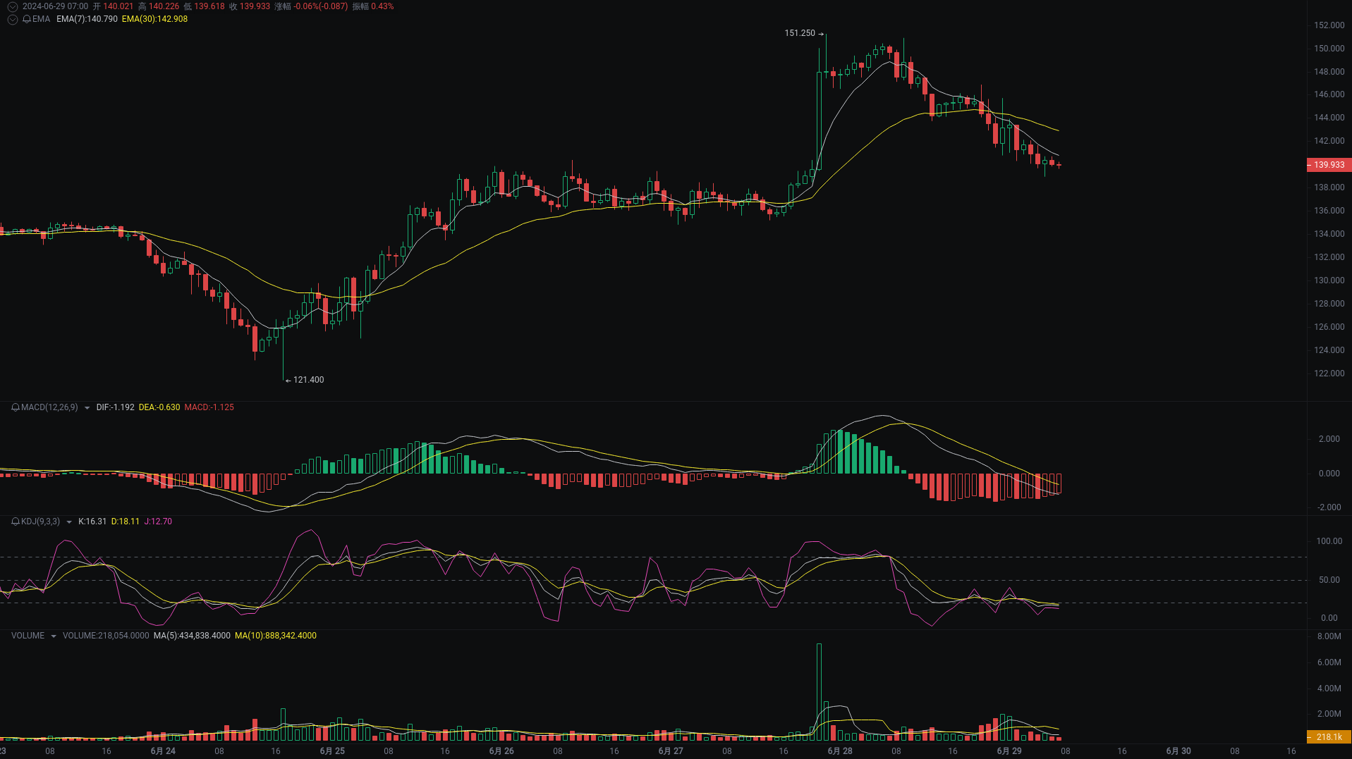Screen dimensions: 1352x759
Task: Click the VOLUME:218,054.0000 readout
Action: click(x=106, y=636)
